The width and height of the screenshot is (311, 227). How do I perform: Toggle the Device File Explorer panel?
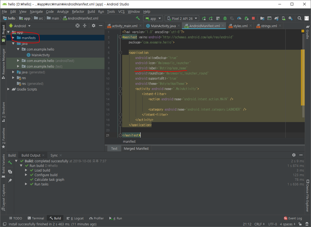(x=307, y=195)
